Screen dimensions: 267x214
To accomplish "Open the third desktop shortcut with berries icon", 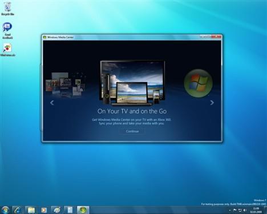I will 7,50.
